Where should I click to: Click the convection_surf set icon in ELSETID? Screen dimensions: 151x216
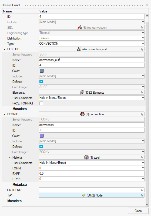point(79,49)
